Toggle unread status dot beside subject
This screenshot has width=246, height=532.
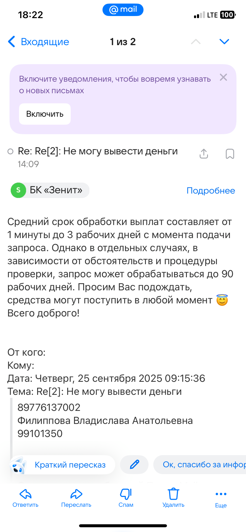click(10, 151)
